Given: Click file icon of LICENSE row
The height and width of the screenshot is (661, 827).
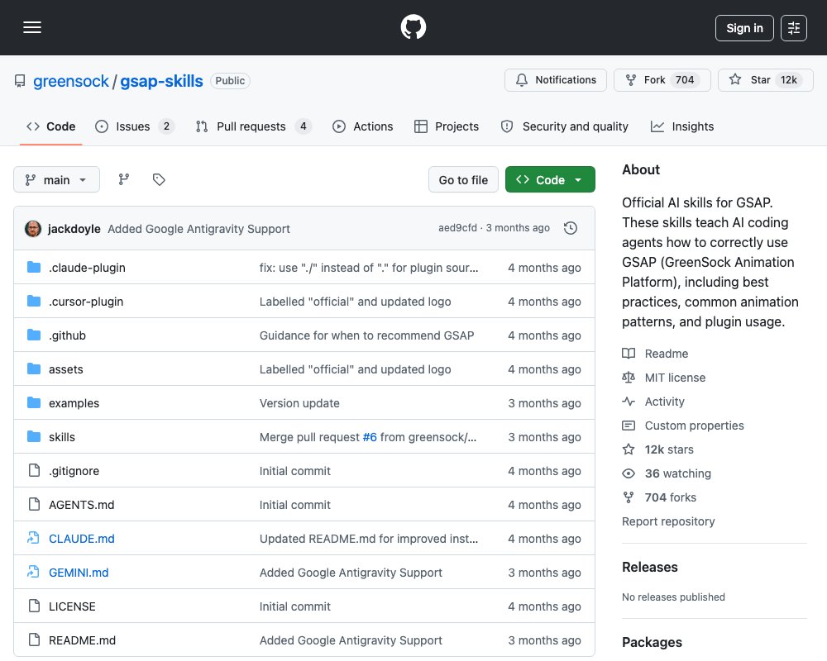Looking at the screenshot, I should (34, 606).
